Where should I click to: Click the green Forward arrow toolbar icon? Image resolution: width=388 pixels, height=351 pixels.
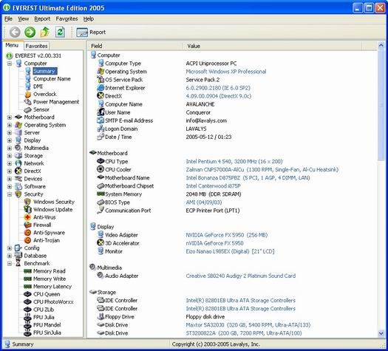[30, 33]
